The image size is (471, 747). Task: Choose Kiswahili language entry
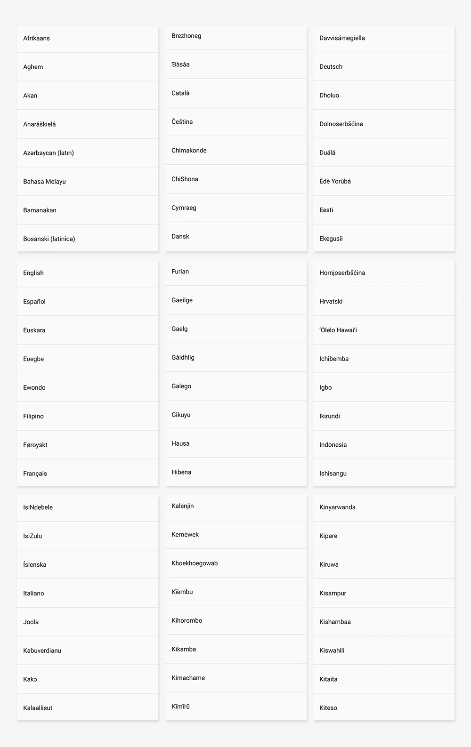coord(384,650)
